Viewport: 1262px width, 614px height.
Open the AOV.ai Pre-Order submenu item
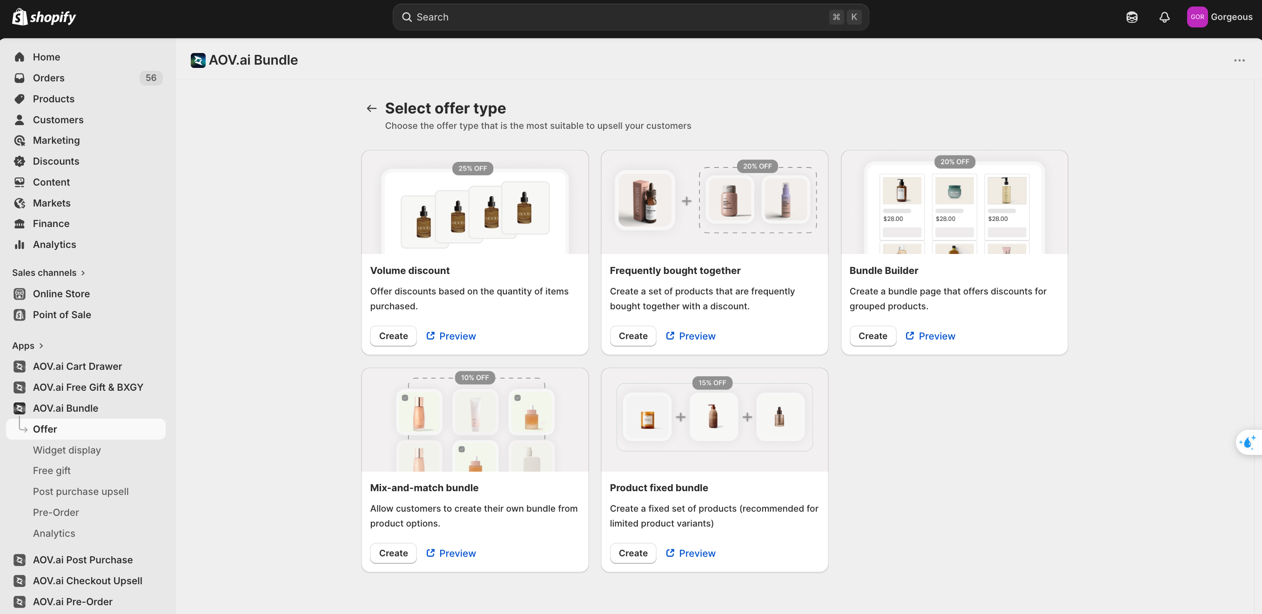pos(56,513)
